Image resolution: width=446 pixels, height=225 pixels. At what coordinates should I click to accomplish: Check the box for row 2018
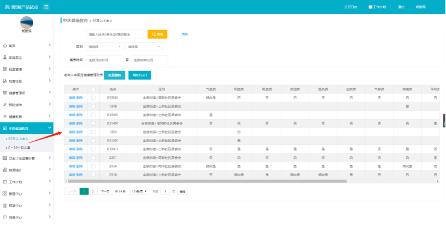point(93,174)
